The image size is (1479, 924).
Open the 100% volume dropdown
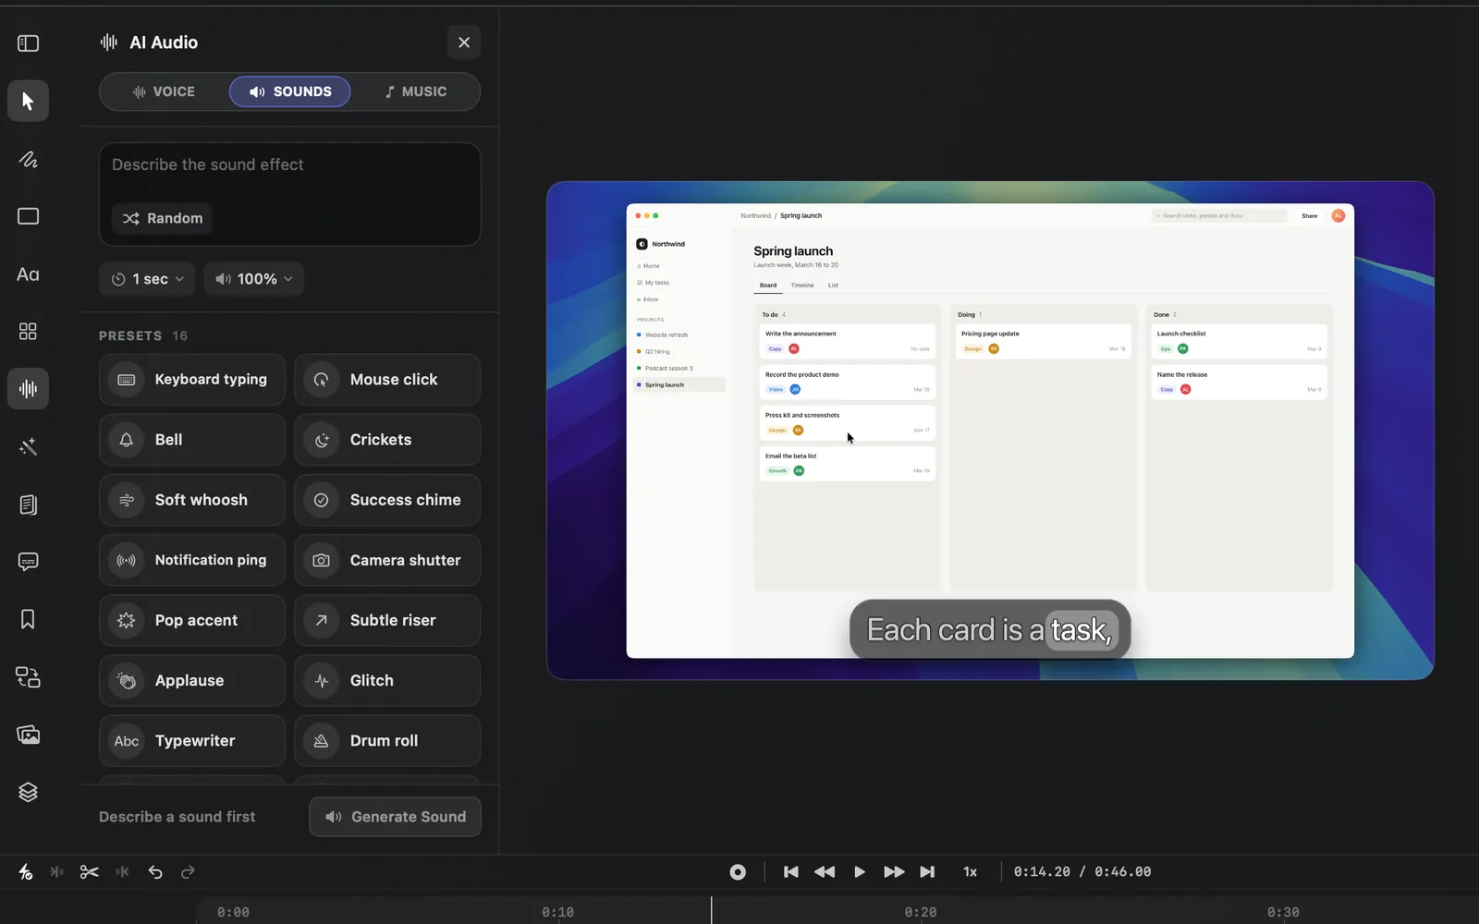[253, 279]
